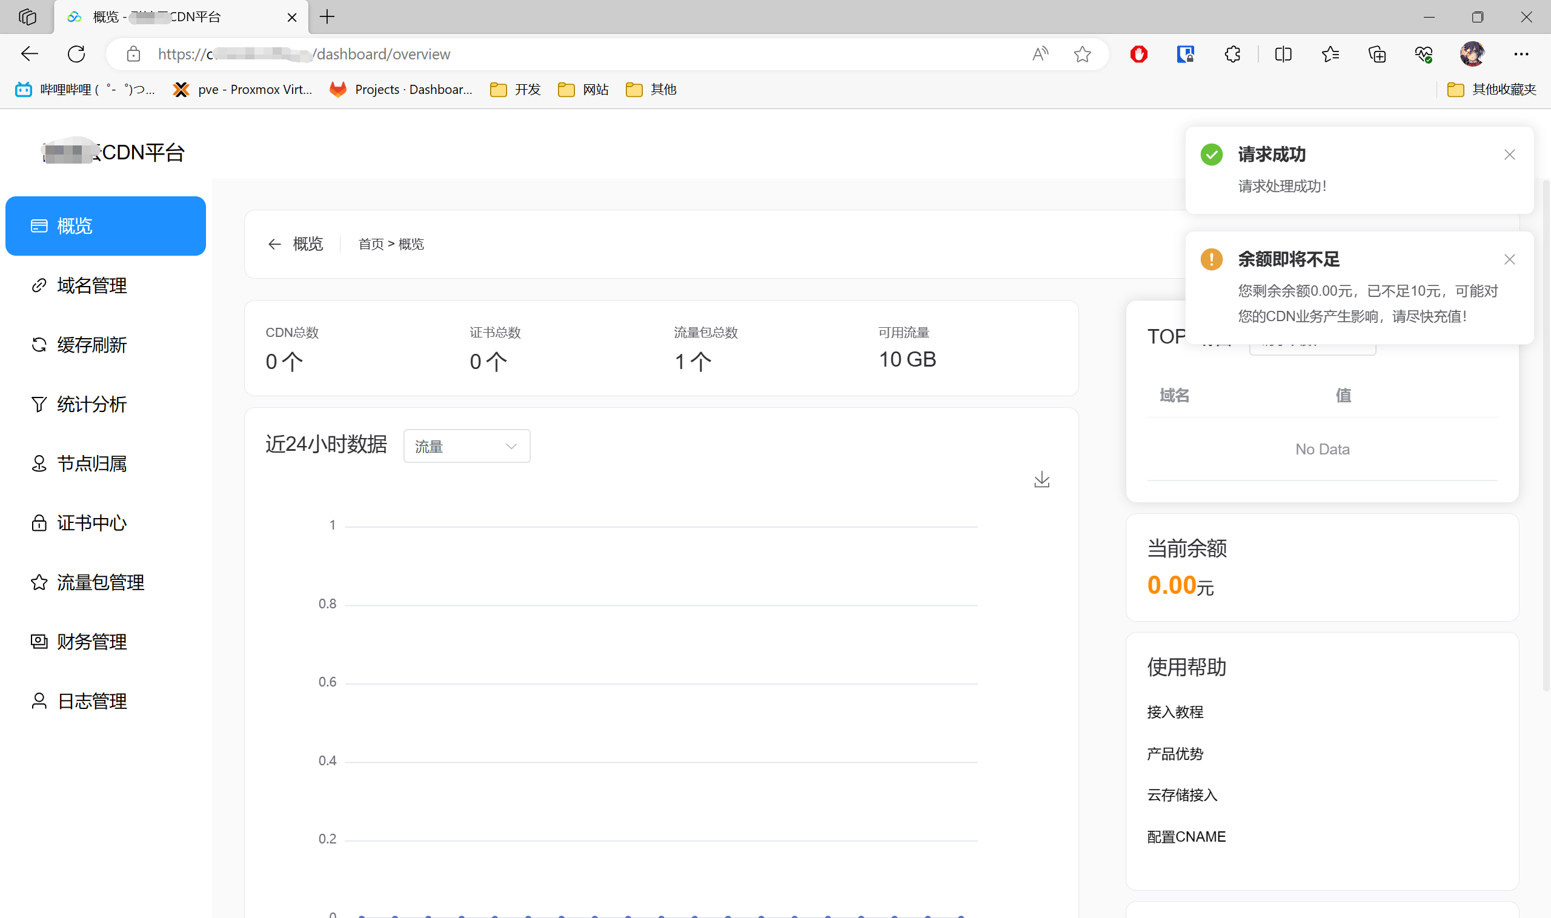This screenshot has height=918, width=1551.
Task: Expand the 其他 bookmarks folder
Action: tap(651, 90)
